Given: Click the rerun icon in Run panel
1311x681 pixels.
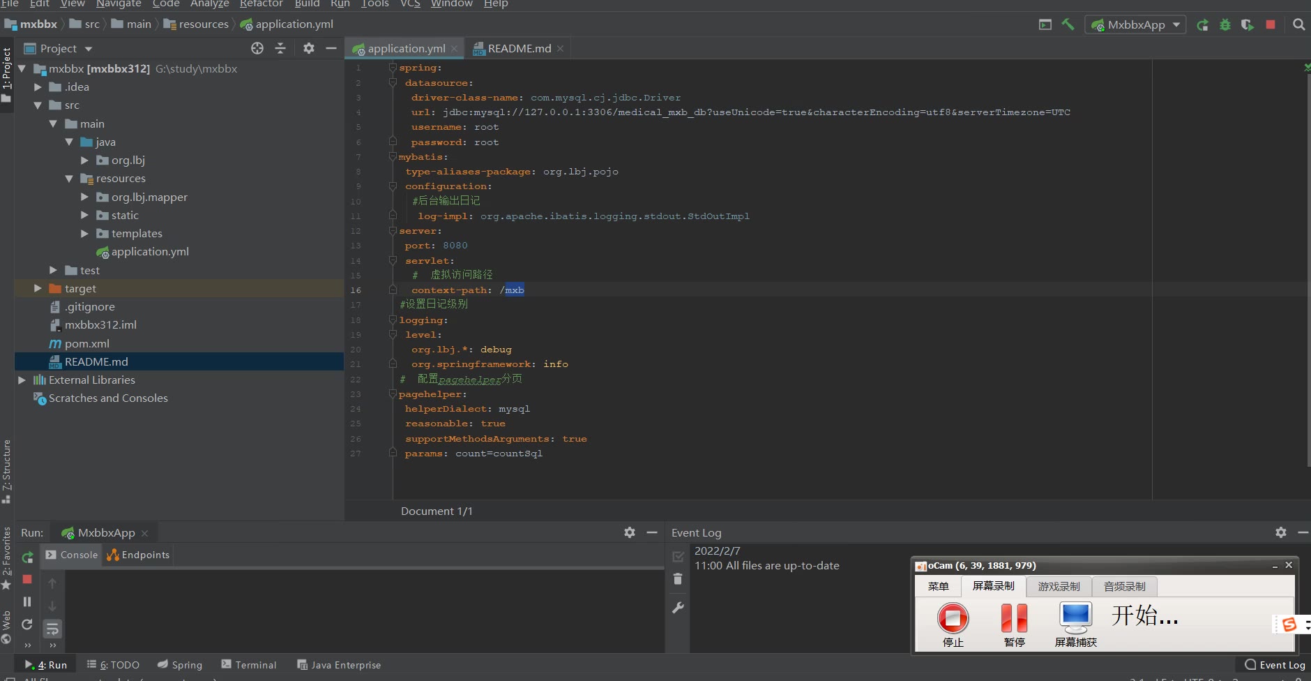Looking at the screenshot, I should click(x=27, y=557).
